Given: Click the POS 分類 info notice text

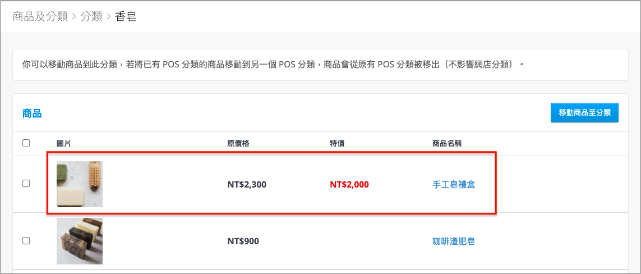Looking at the screenshot, I should (273, 65).
